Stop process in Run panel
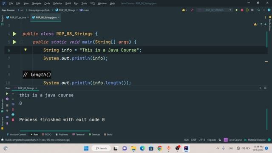Image resolution: width=272 pixels, height=153 pixels. (x=7, y=105)
